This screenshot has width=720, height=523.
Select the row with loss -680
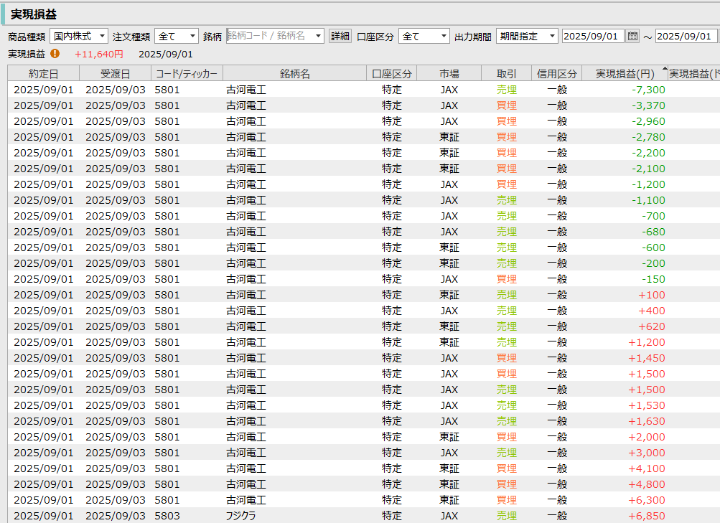364,232
